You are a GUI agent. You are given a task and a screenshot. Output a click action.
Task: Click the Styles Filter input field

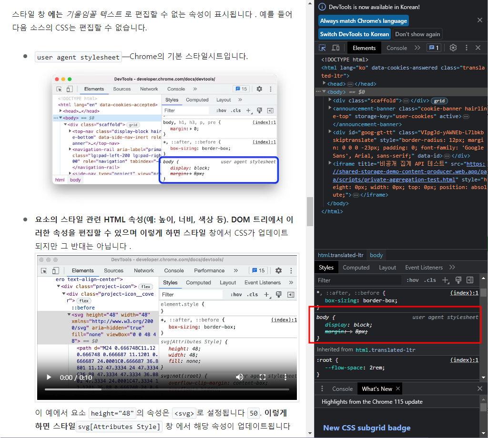(x=358, y=280)
